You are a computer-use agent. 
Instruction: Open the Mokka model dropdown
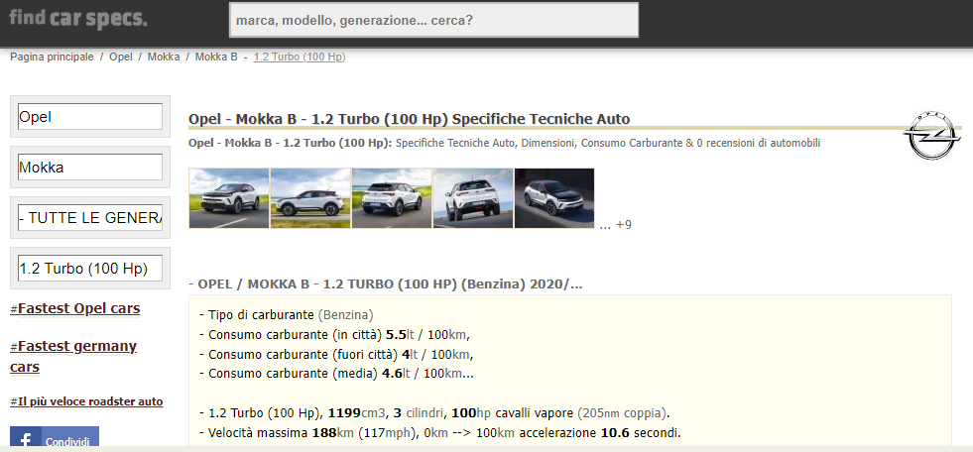[90, 168]
